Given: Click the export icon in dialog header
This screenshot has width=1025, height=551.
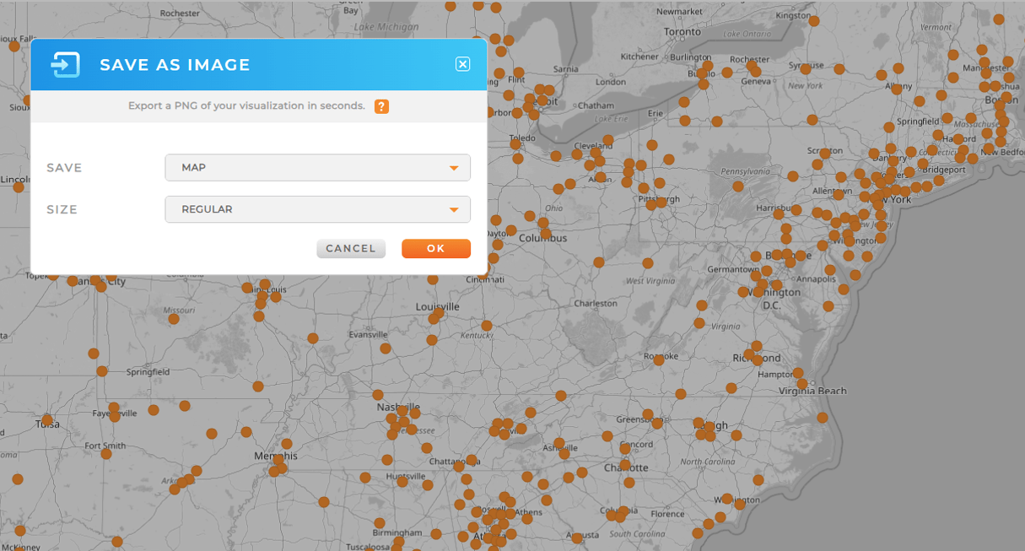Looking at the screenshot, I should (65, 65).
